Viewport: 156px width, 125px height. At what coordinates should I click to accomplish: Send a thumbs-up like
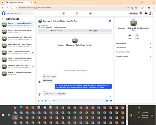coord(111,101)
